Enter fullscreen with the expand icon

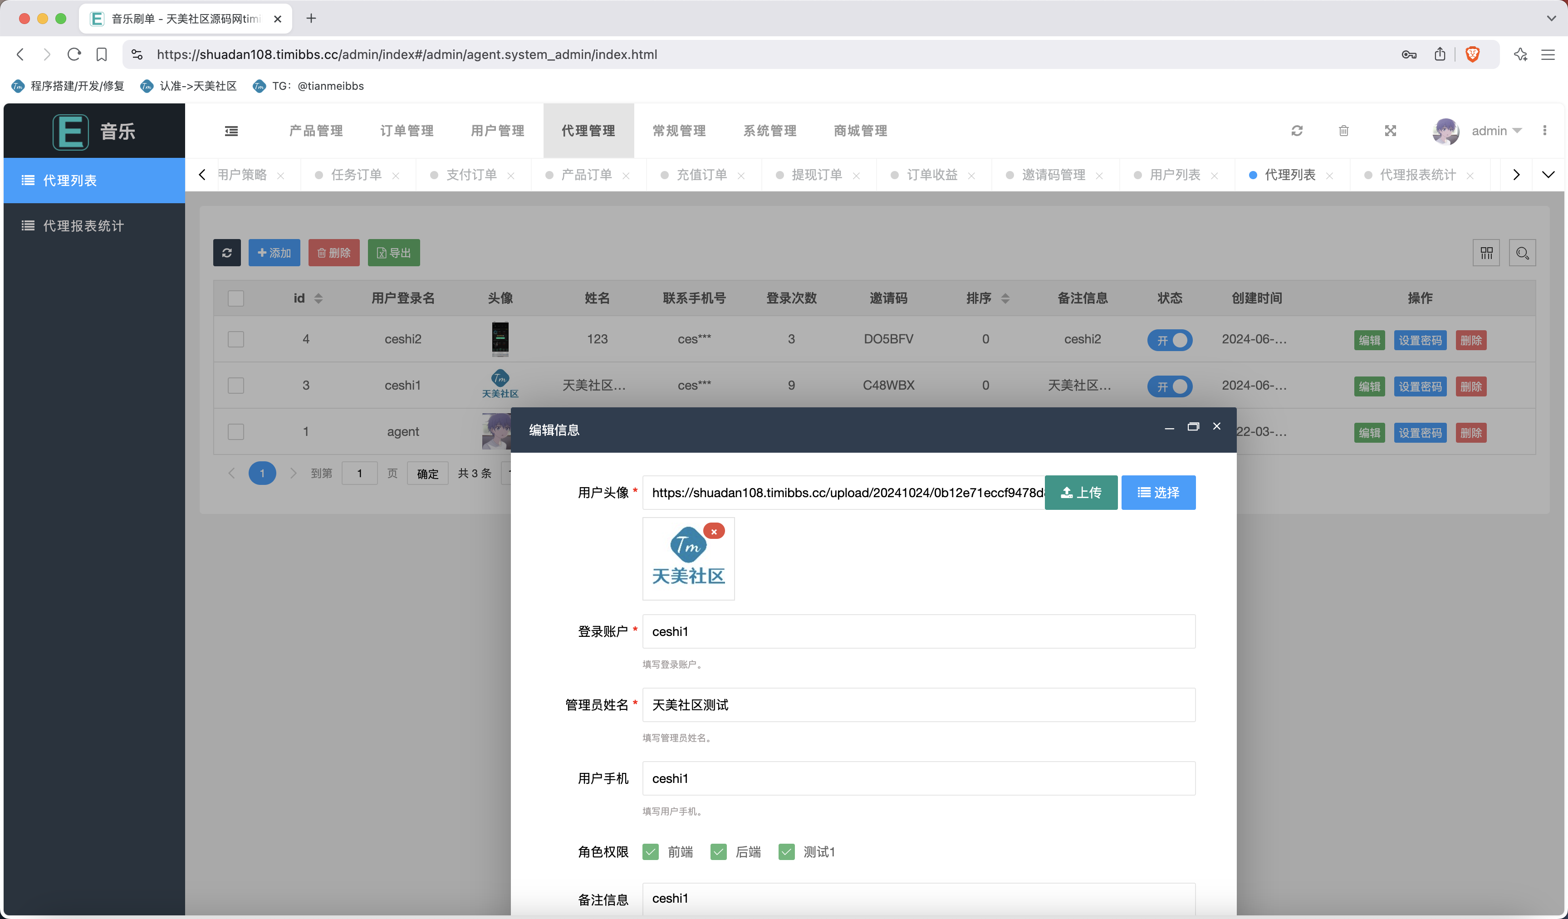pos(1390,131)
